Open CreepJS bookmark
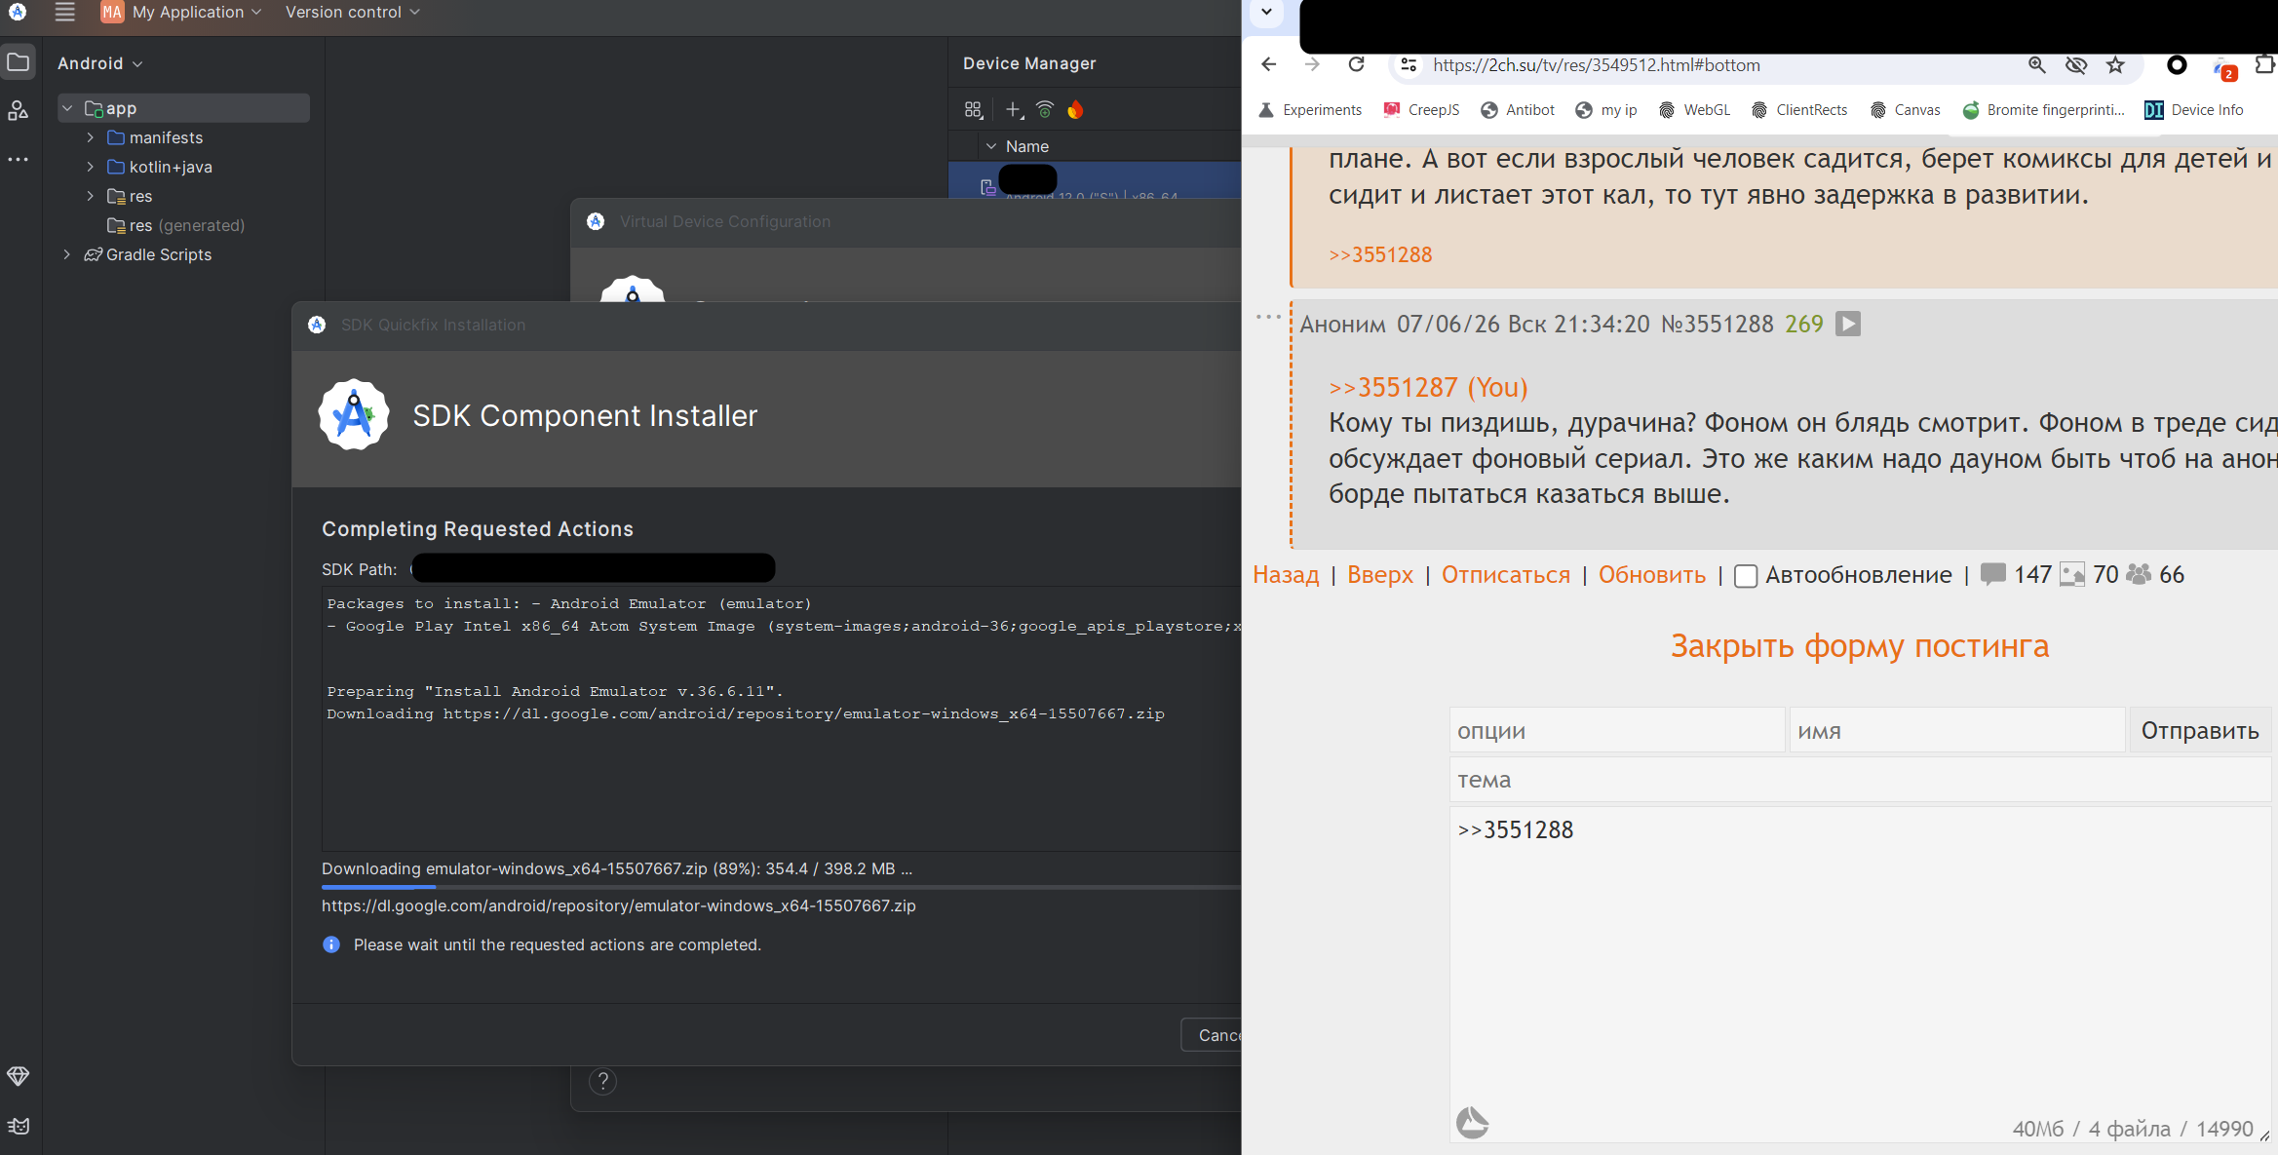 1421,110
